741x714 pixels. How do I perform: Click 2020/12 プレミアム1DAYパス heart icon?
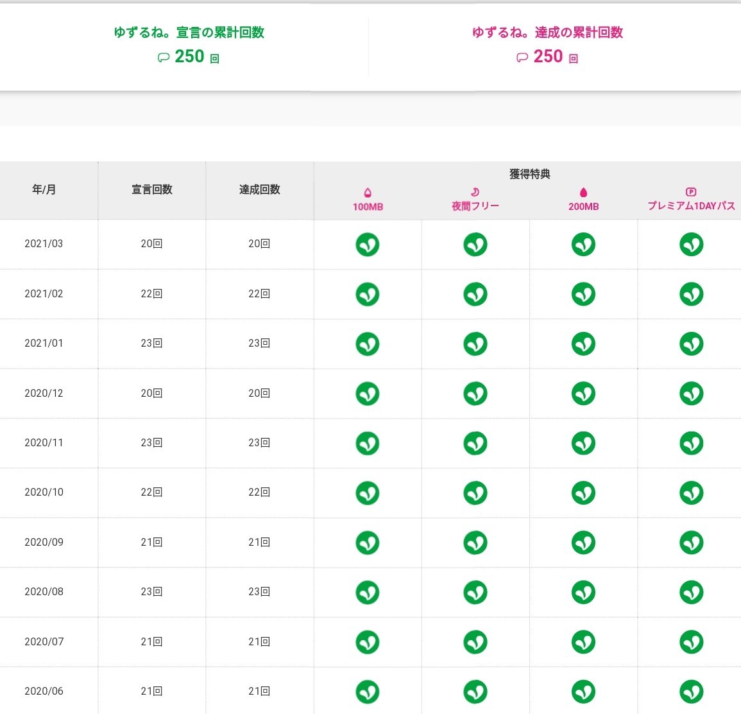(691, 394)
